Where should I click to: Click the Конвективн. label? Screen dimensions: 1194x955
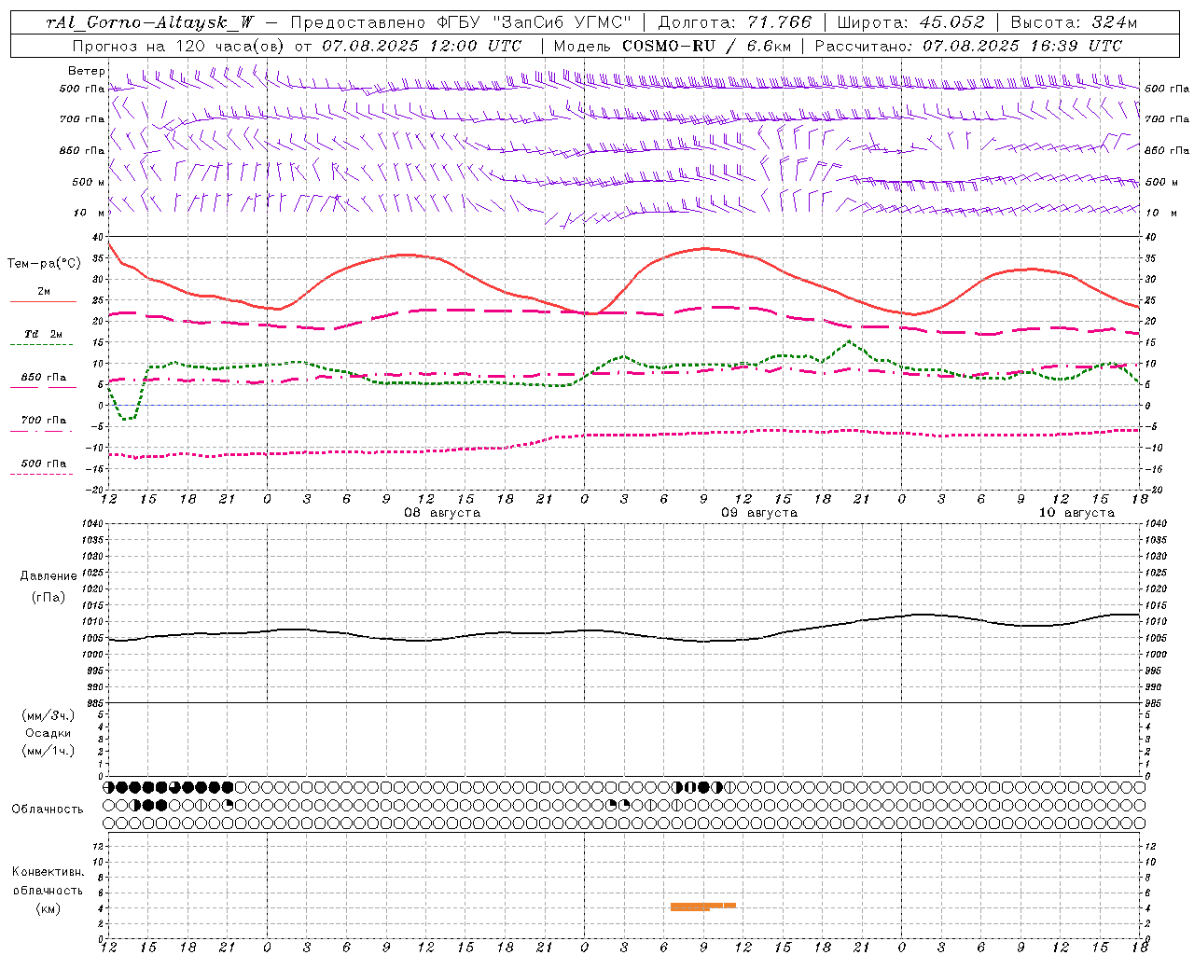[49, 872]
